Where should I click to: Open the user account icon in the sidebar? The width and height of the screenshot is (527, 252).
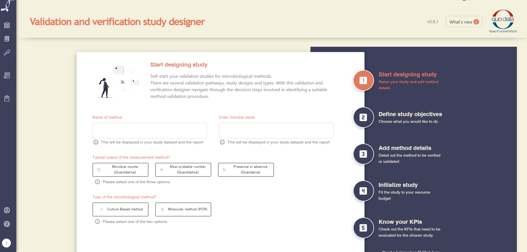tap(7, 210)
